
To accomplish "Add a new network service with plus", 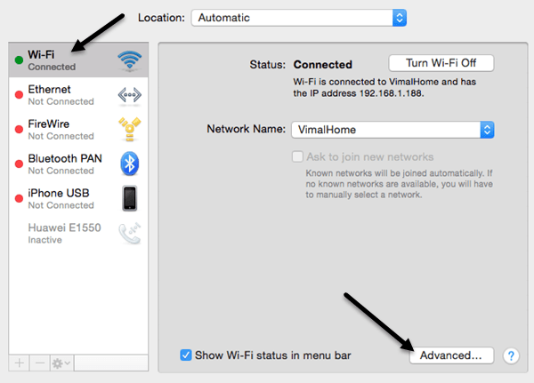I will [20, 363].
